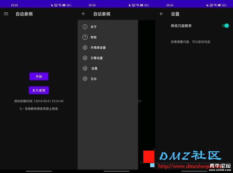Click gear icon beside 引擎设置
Viewport: 233px width, 173px height.
pyautogui.click(x=85, y=58)
